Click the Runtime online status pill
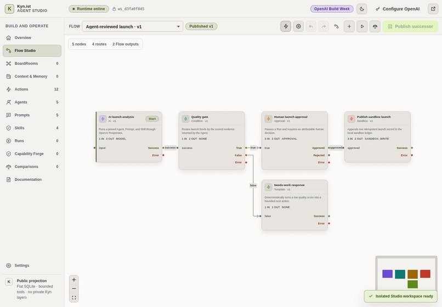The height and width of the screenshot is (307, 442). click(89, 9)
